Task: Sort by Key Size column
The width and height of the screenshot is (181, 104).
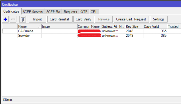Action: pos(134,26)
